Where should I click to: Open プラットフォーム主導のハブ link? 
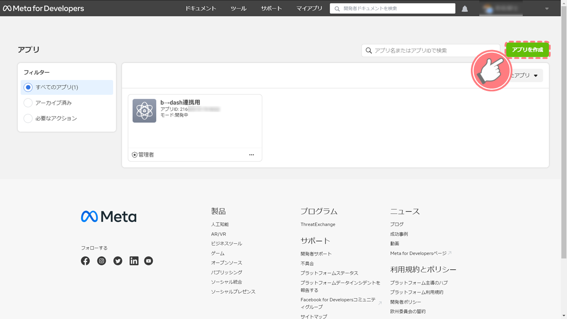[x=419, y=283]
